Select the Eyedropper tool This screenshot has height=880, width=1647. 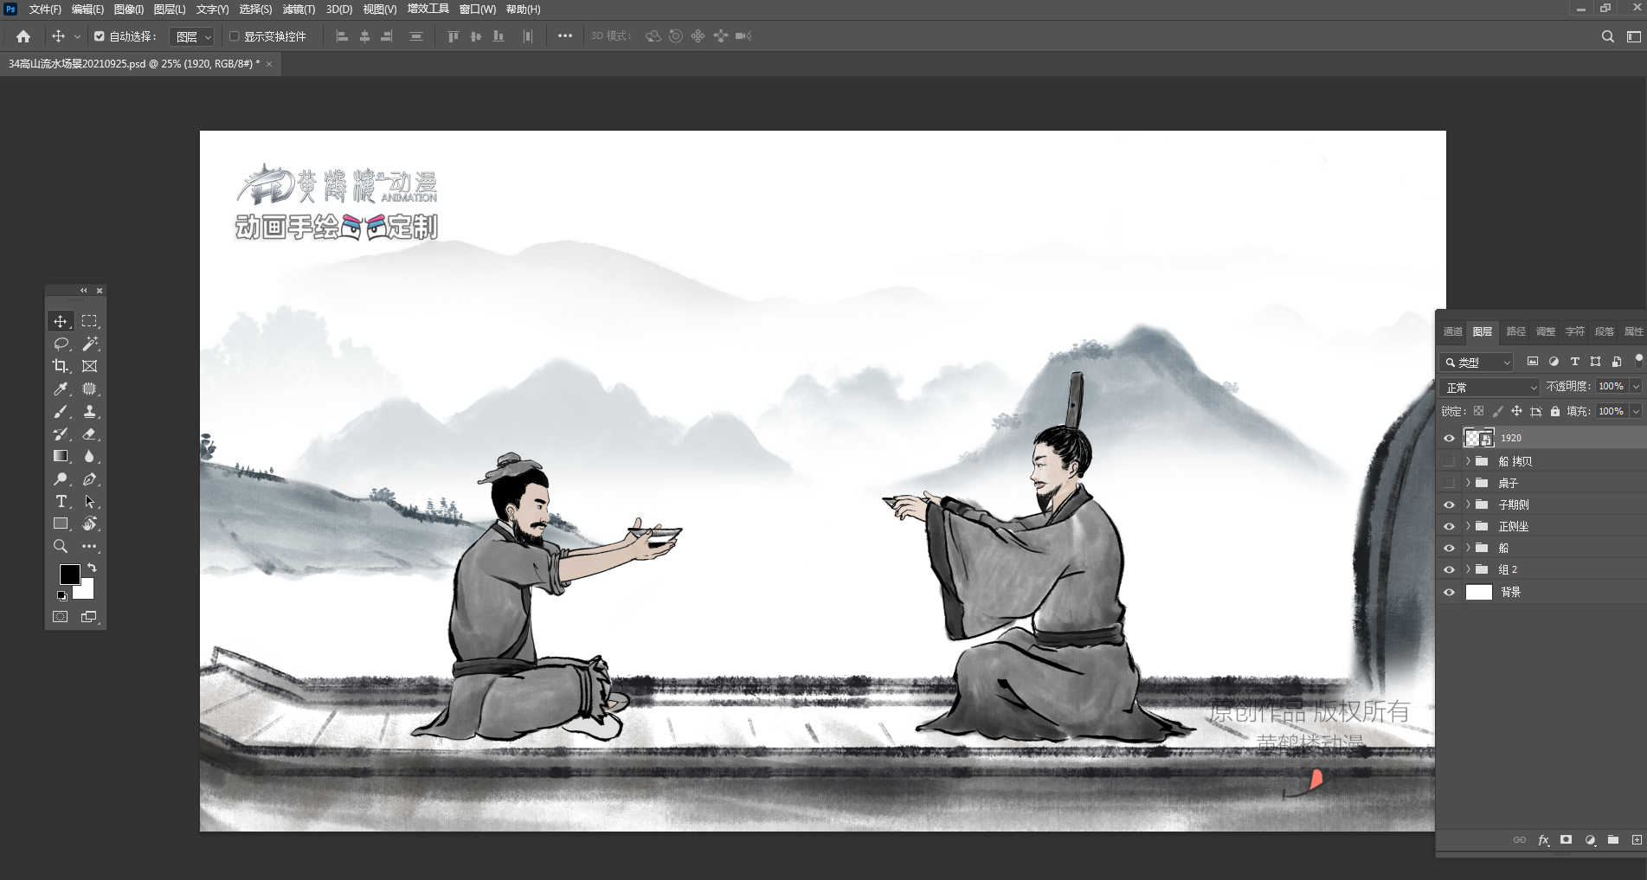pos(60,389)
